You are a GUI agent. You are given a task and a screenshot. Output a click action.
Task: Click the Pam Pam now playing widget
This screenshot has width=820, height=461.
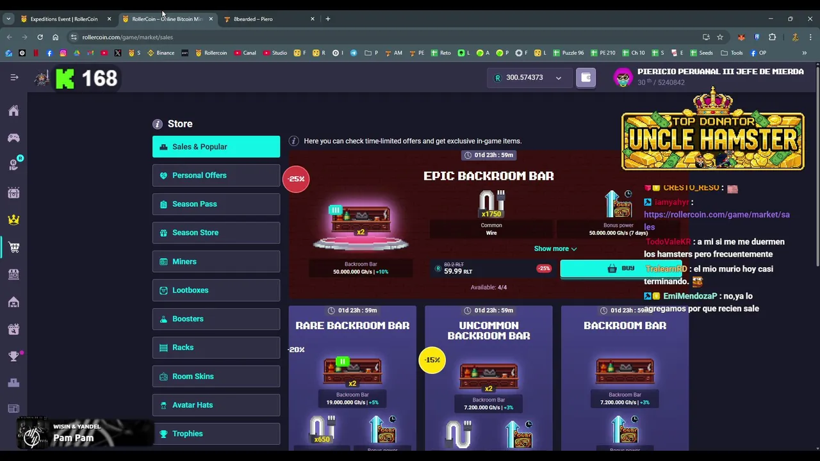[x=85, y=433]
